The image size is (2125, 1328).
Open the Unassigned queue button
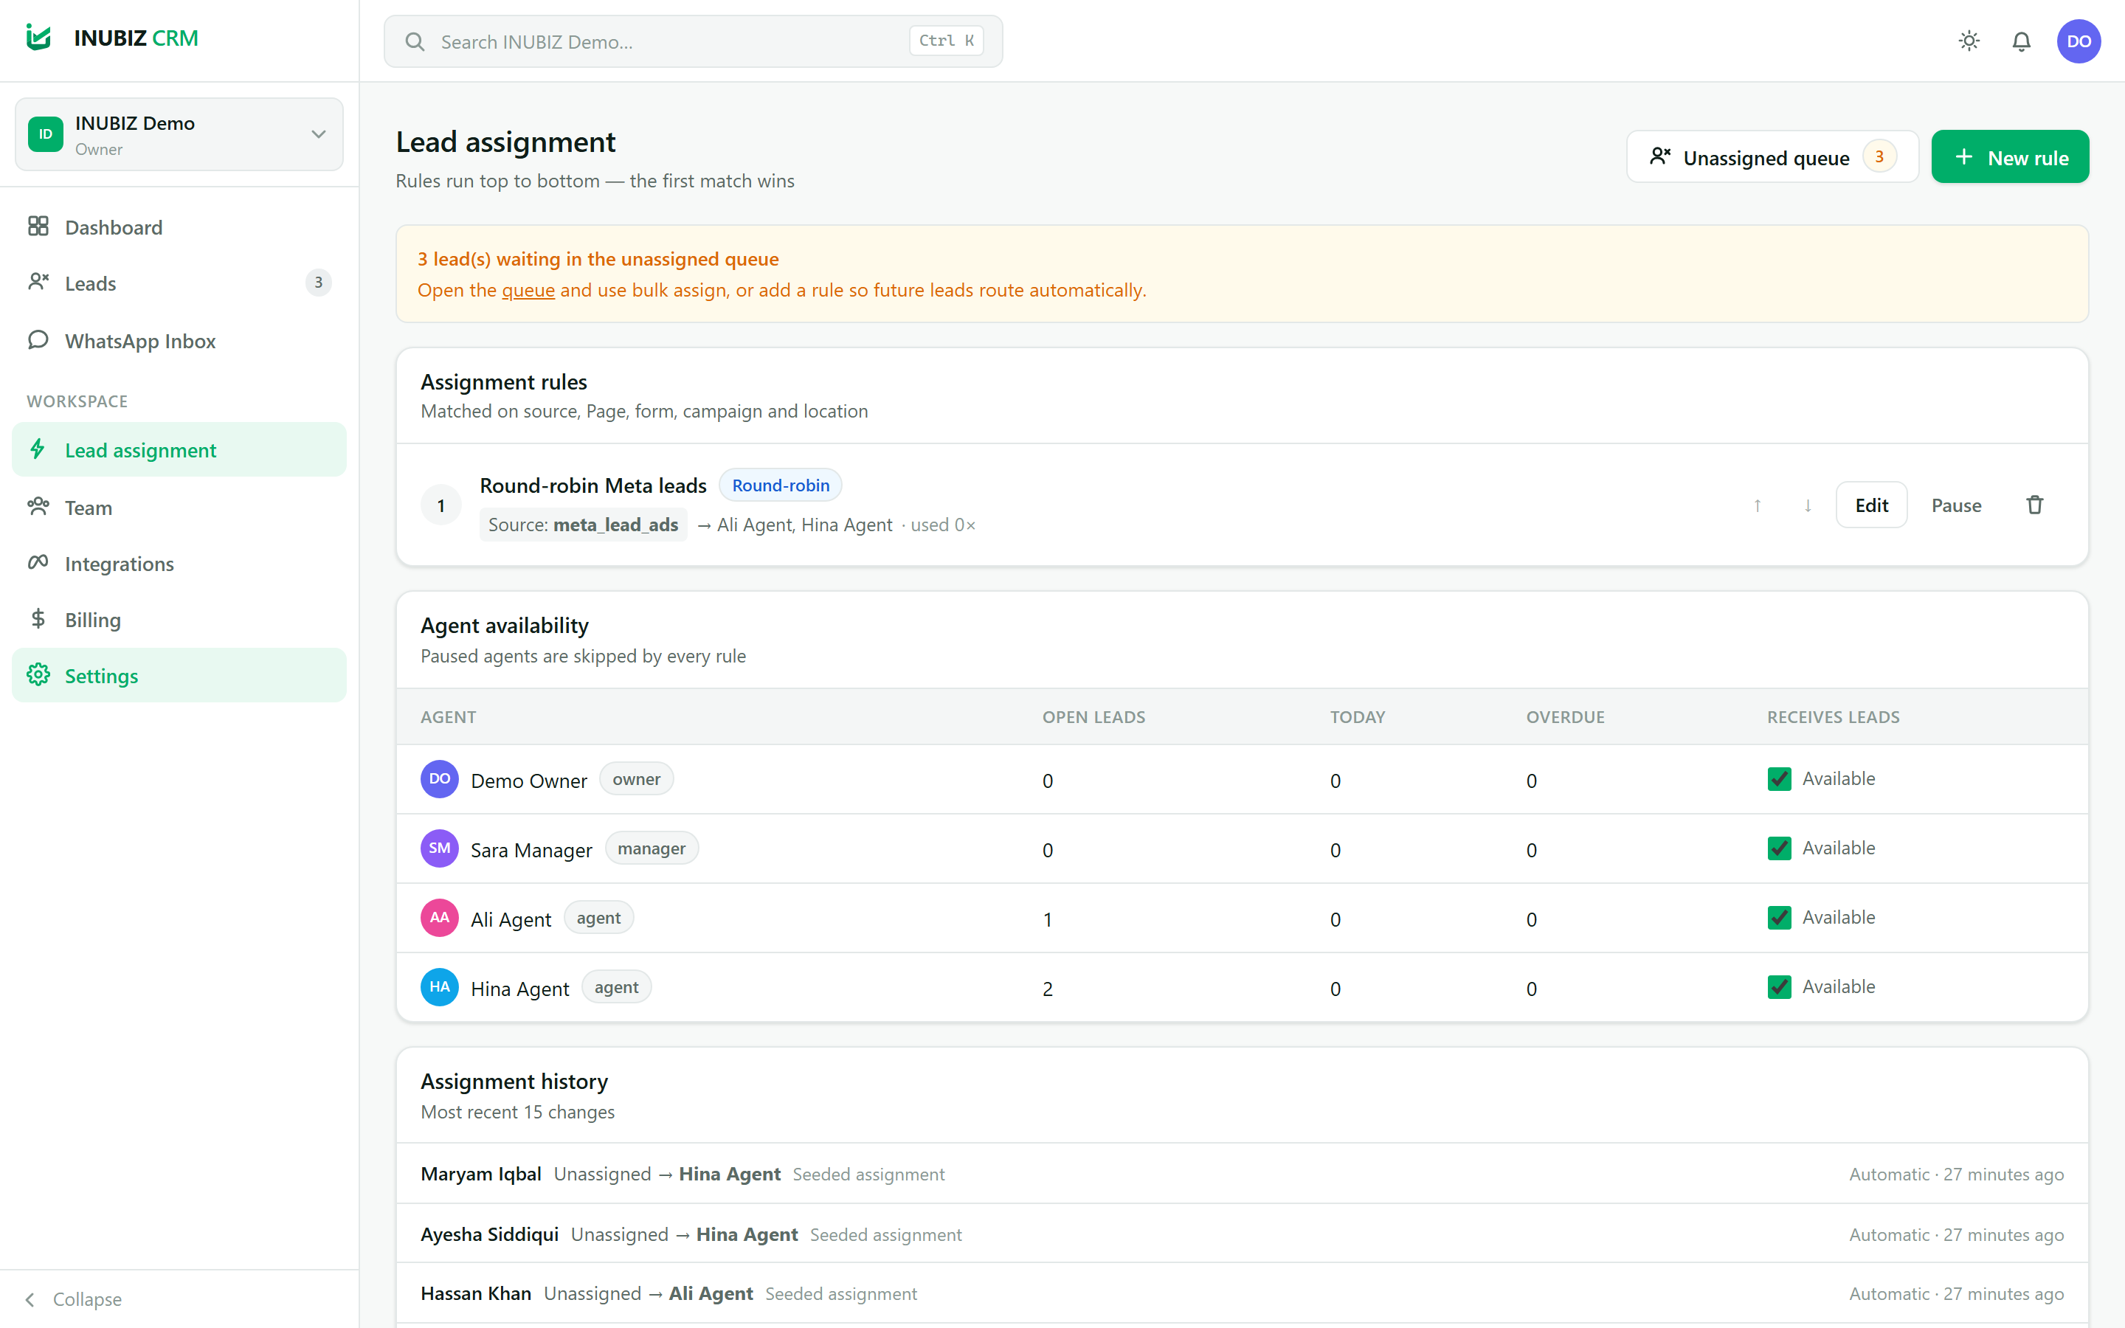[x=1772, y=157]
